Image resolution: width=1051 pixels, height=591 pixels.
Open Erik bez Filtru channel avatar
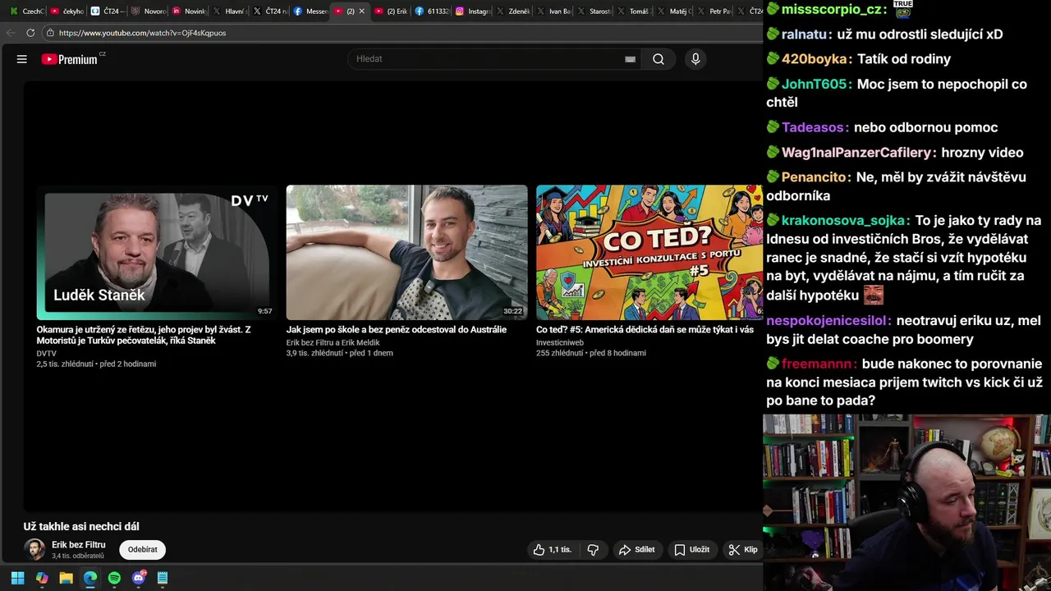point(34,550)
